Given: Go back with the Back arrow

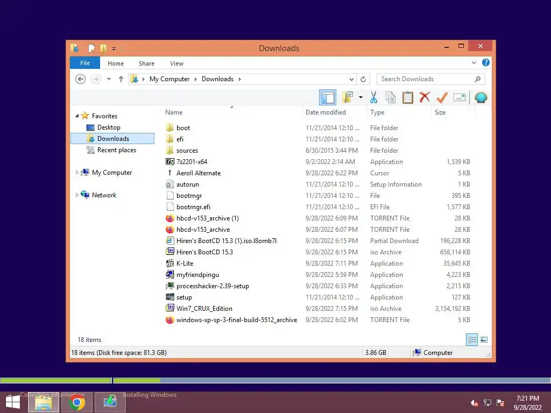Looking at the screenshot, I should point(81,79).
